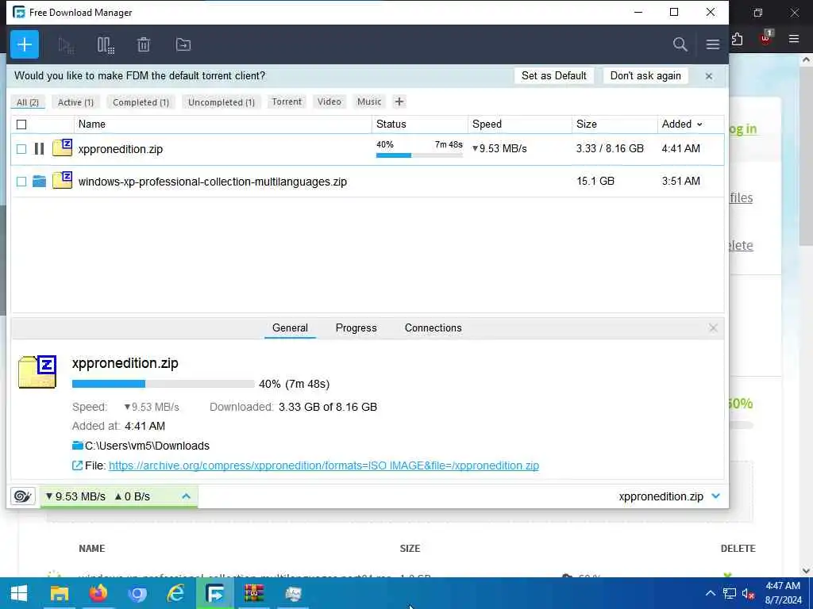Select the All (2) filter tab
The height and width of the screenshot is (609, 813).
tap(28, 102)
